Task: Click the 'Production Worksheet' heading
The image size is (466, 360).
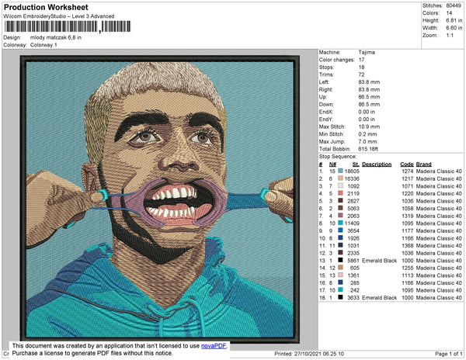Action: click(x=46, y=8)
